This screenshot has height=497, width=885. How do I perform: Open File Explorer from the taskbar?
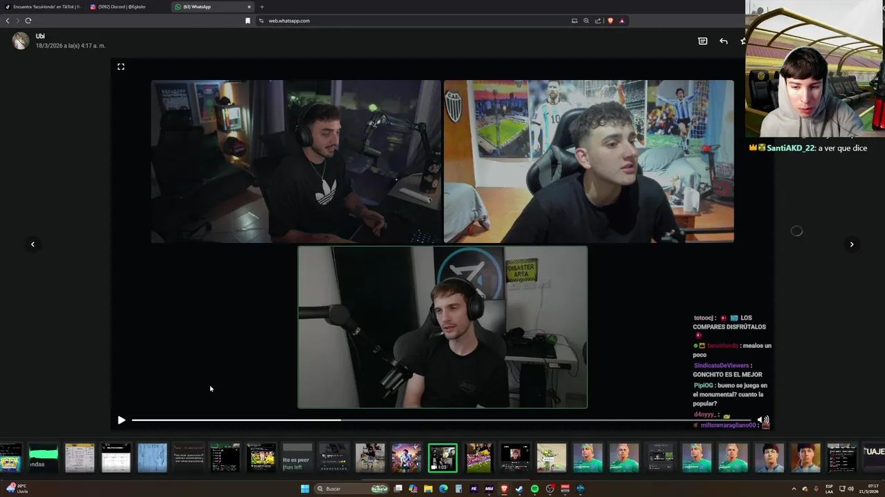429,489
